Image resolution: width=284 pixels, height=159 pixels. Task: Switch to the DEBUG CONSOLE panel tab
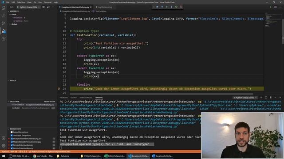tap(86, 98)
